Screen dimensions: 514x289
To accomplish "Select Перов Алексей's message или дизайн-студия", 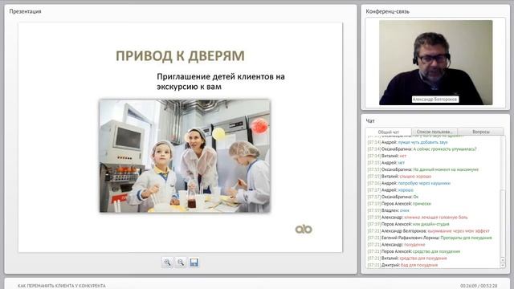I will coord(408,224).
